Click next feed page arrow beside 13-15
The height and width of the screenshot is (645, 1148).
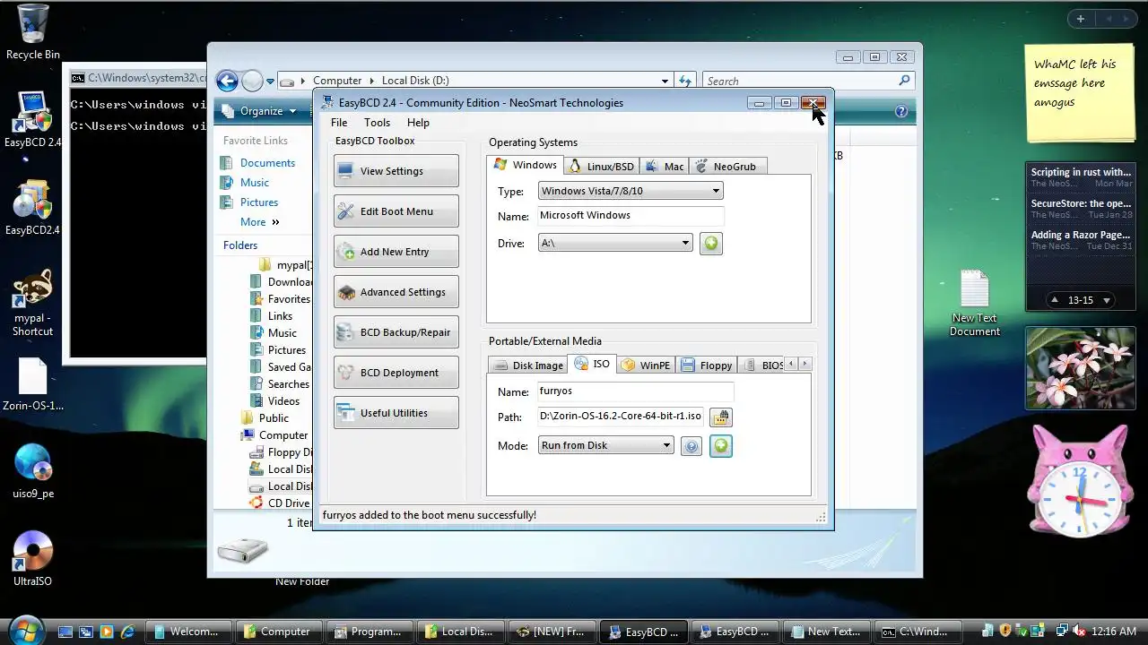1106,301
